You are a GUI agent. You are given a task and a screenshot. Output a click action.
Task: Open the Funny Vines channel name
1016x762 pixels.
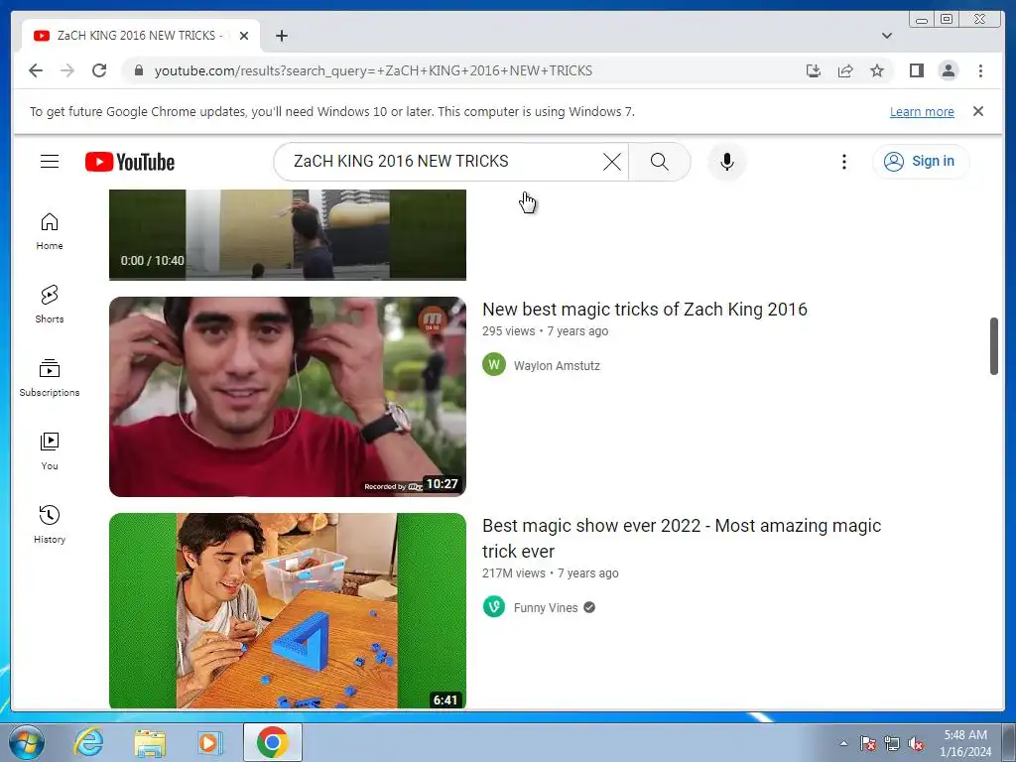click(546, 608)
